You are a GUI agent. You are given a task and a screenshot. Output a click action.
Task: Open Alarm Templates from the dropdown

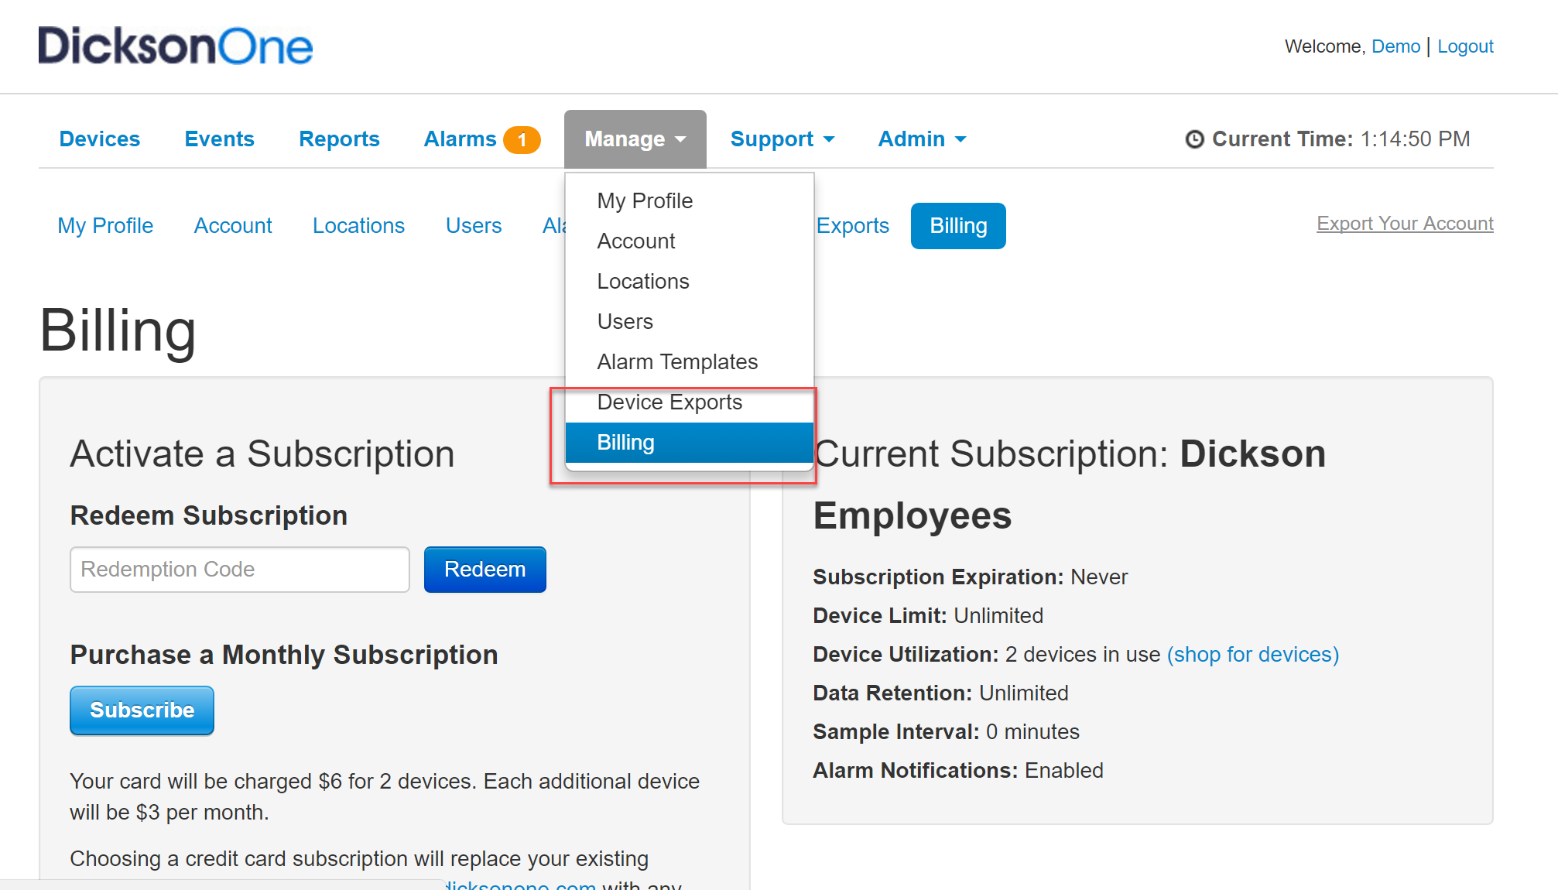pos(690,362)
